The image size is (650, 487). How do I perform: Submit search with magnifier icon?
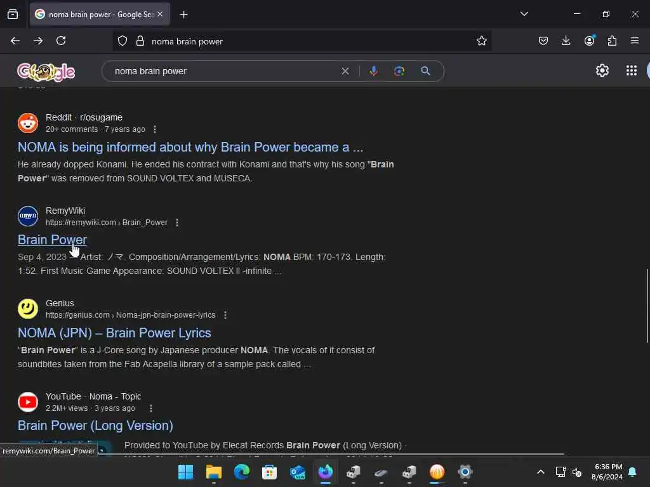coord(425,71)
